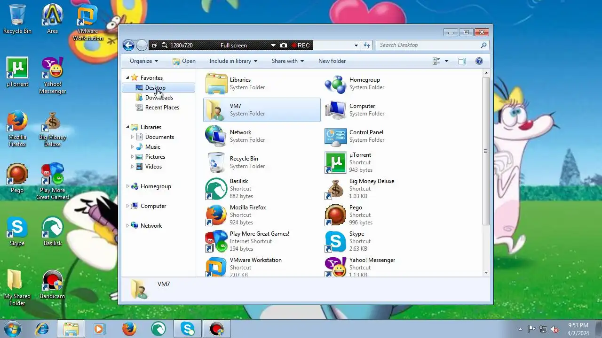Viewport: 602px width, 338px height.
Task: Click the vertical scrollbar in file list
Action: pyautogui.click(x=486, y=151)
